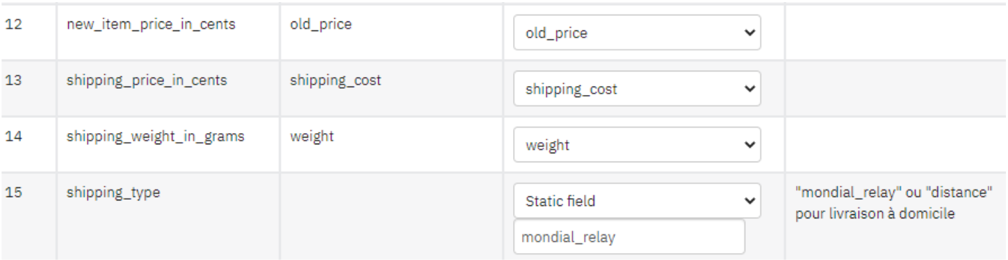
Task: Click the empty notes cell in row 12
Action: coord(895,33)
